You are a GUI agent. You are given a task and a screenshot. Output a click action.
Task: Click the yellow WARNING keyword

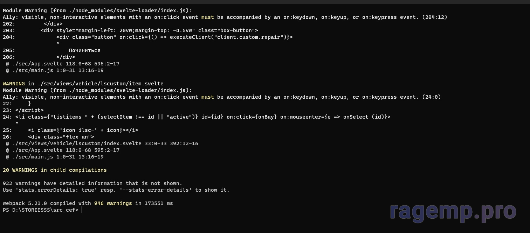(14, 84)
